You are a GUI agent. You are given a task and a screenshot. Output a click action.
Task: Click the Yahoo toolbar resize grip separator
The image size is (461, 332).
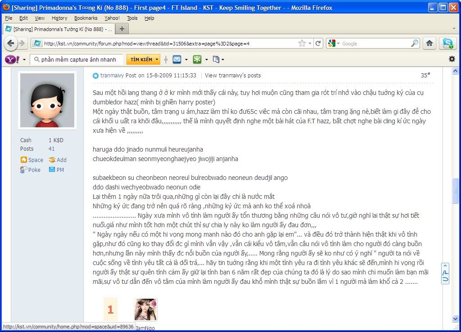coord(166,60)
